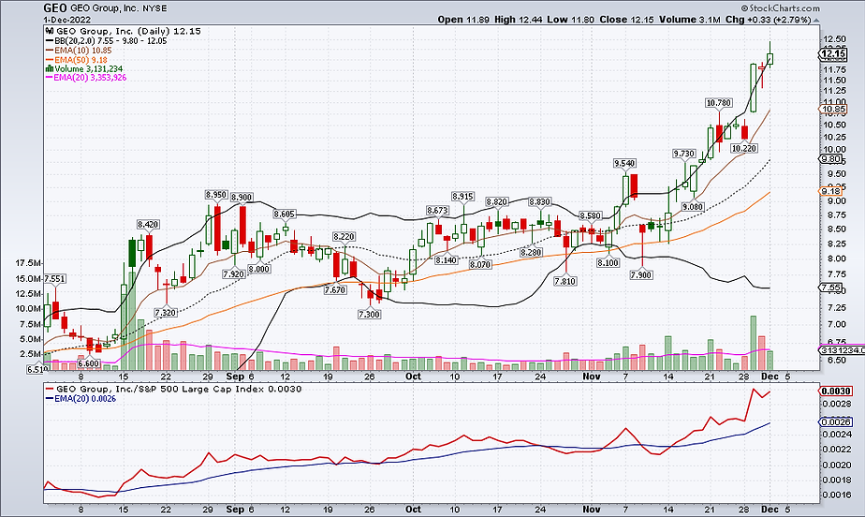The image size is (865, 517).
Task: Click the red 0.0030 ratio tag on right axis
Action: click(836, 391)
